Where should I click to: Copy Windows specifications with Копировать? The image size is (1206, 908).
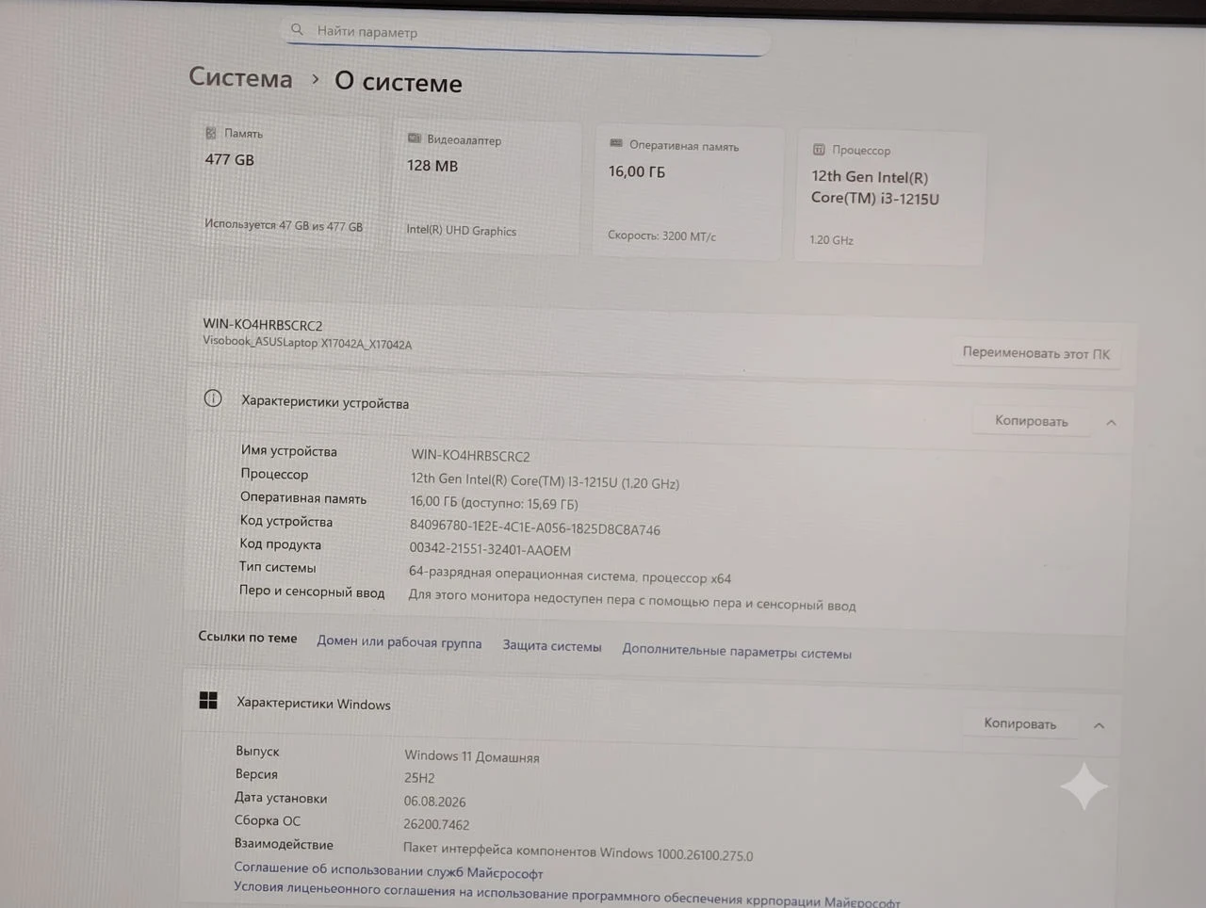tap(1020, 723)
